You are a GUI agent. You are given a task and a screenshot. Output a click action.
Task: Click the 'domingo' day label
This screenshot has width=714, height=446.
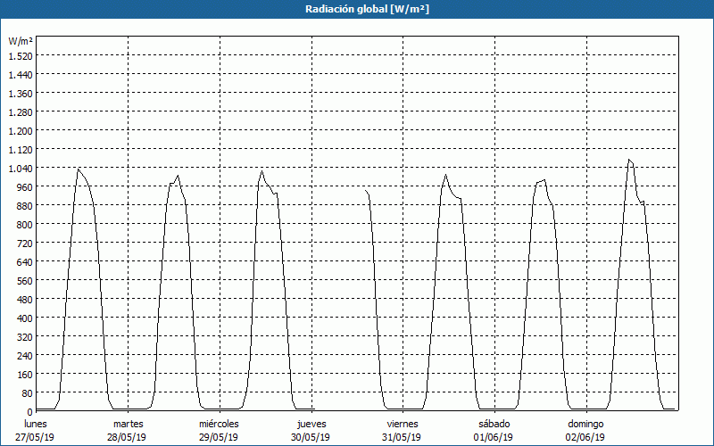(x=585, y=424)
